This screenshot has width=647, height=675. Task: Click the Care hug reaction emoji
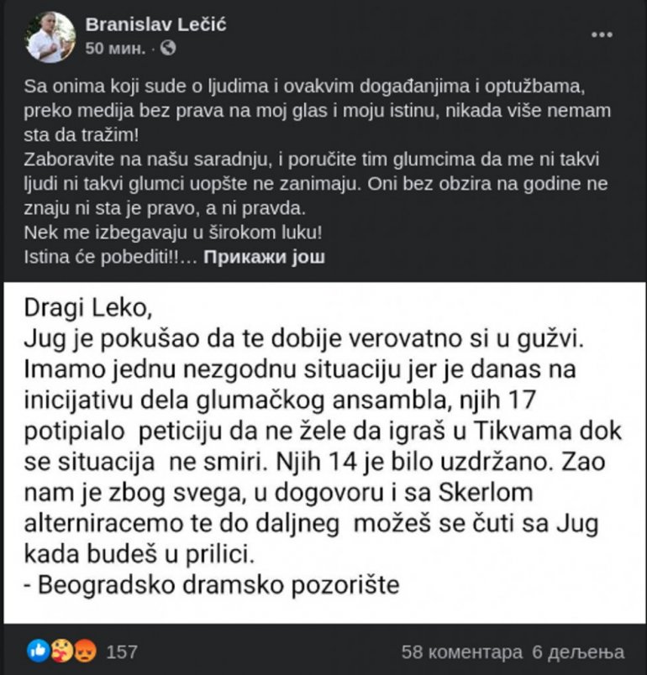coord(61,651)
